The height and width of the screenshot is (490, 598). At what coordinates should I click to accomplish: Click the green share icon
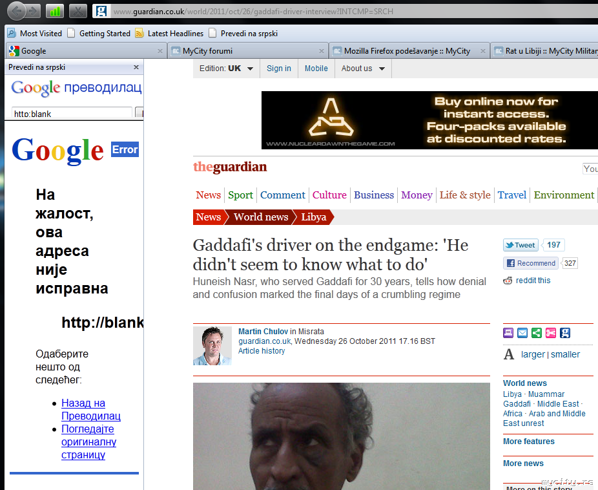tap(537, 333)
